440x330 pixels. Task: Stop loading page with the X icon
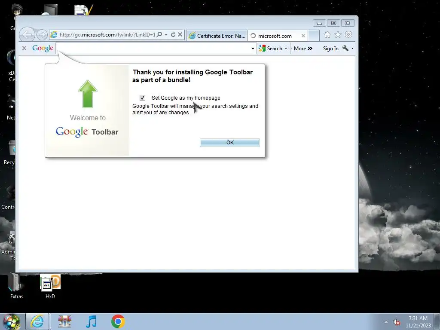click(180, 34)
